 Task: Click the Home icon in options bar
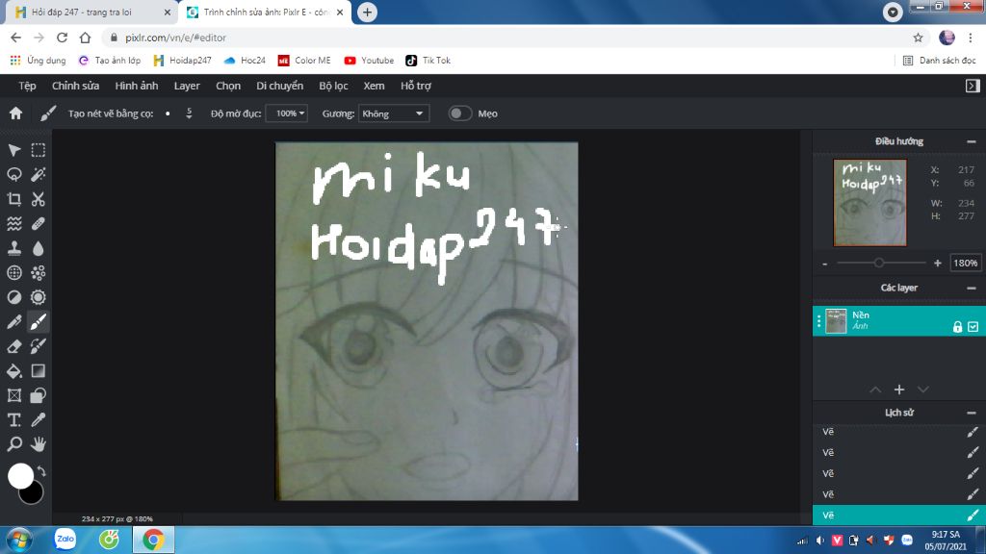point(15,113)
